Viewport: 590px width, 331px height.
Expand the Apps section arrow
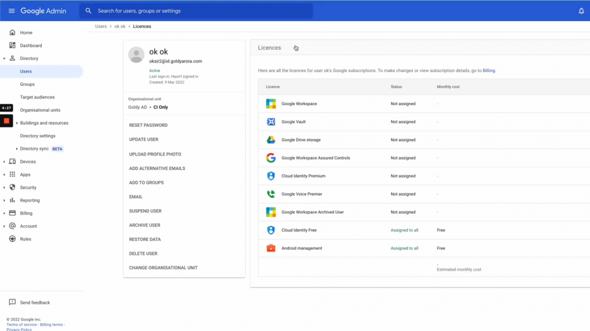pos(4,175)
